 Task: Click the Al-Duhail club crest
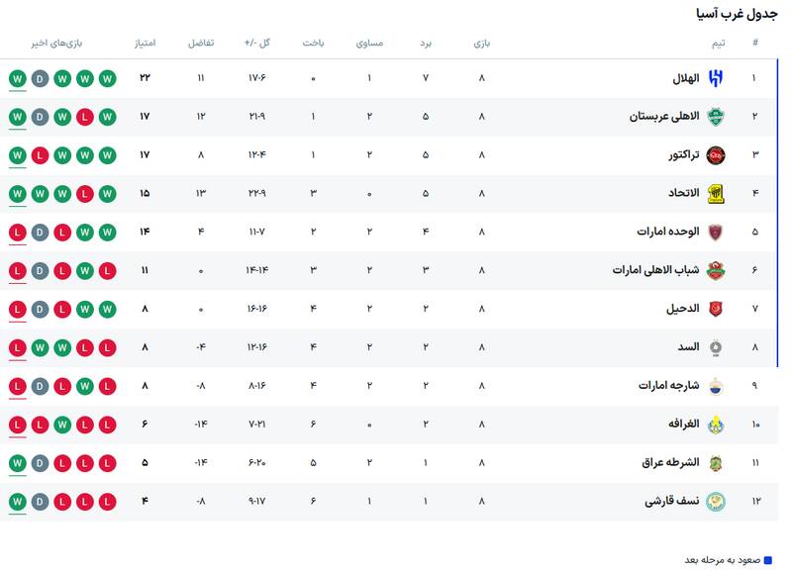[716, 309]
